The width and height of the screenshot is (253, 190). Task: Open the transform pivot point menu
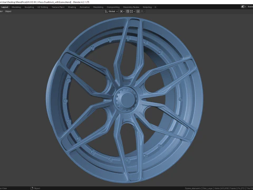122,12
